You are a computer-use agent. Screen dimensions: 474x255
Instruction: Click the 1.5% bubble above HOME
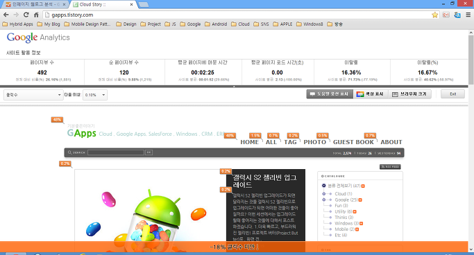(x=255, y=136)
